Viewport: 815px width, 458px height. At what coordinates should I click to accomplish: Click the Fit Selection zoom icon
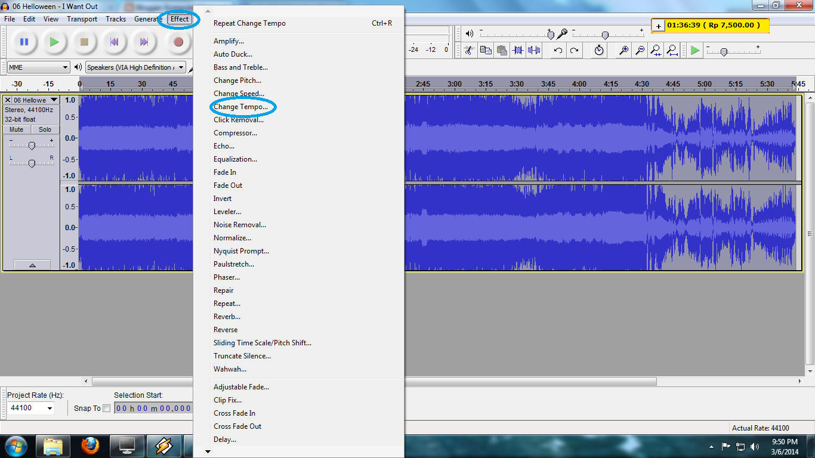(x=656, y=50)
